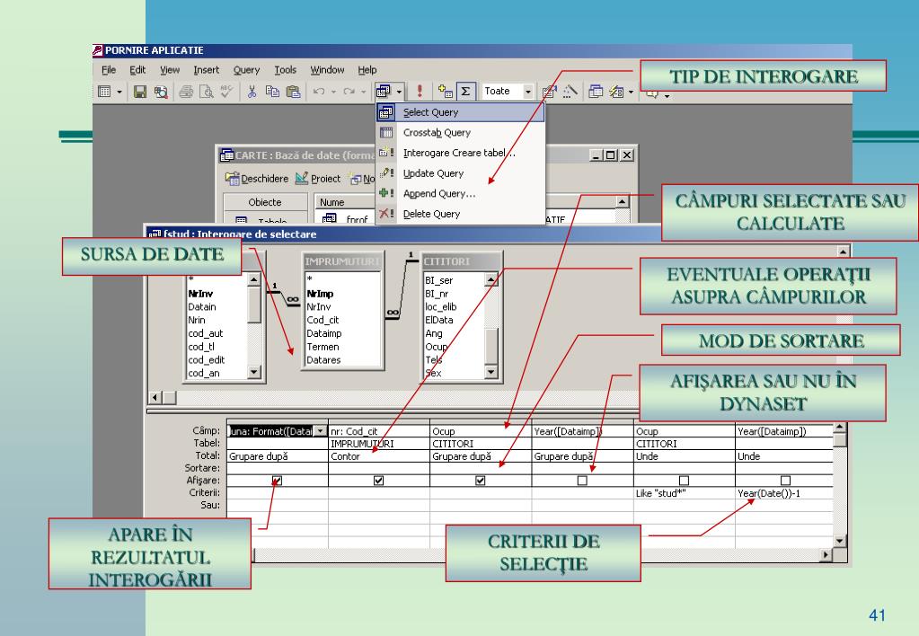The width and height of the screenshot is (919, 636).
Task: Select loc_elib field in CITITORI table
Action: click(441, 306)
